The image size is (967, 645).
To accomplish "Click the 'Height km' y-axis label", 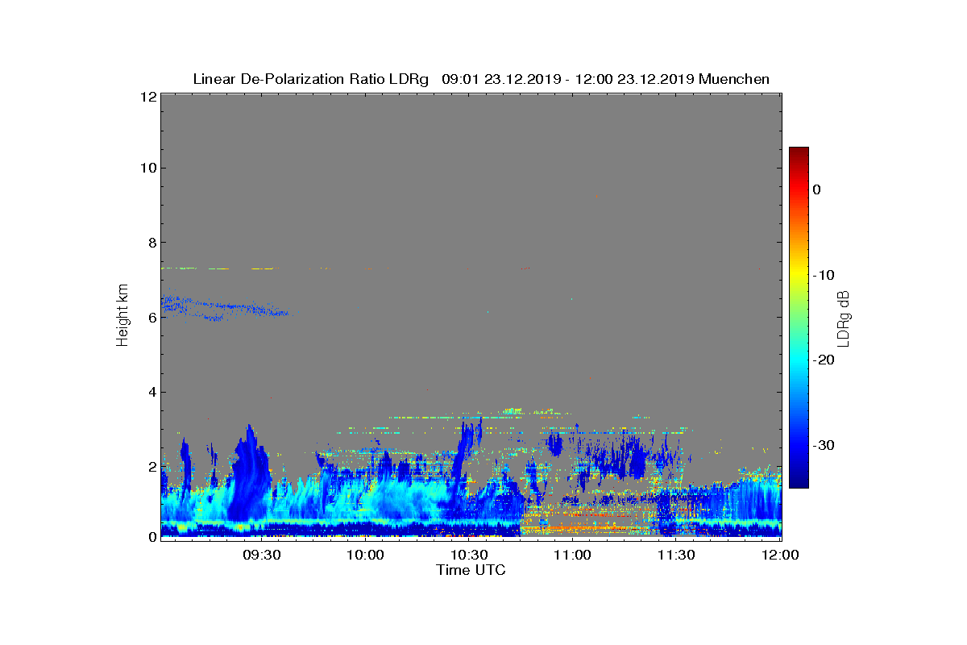I will coord(122,314).
